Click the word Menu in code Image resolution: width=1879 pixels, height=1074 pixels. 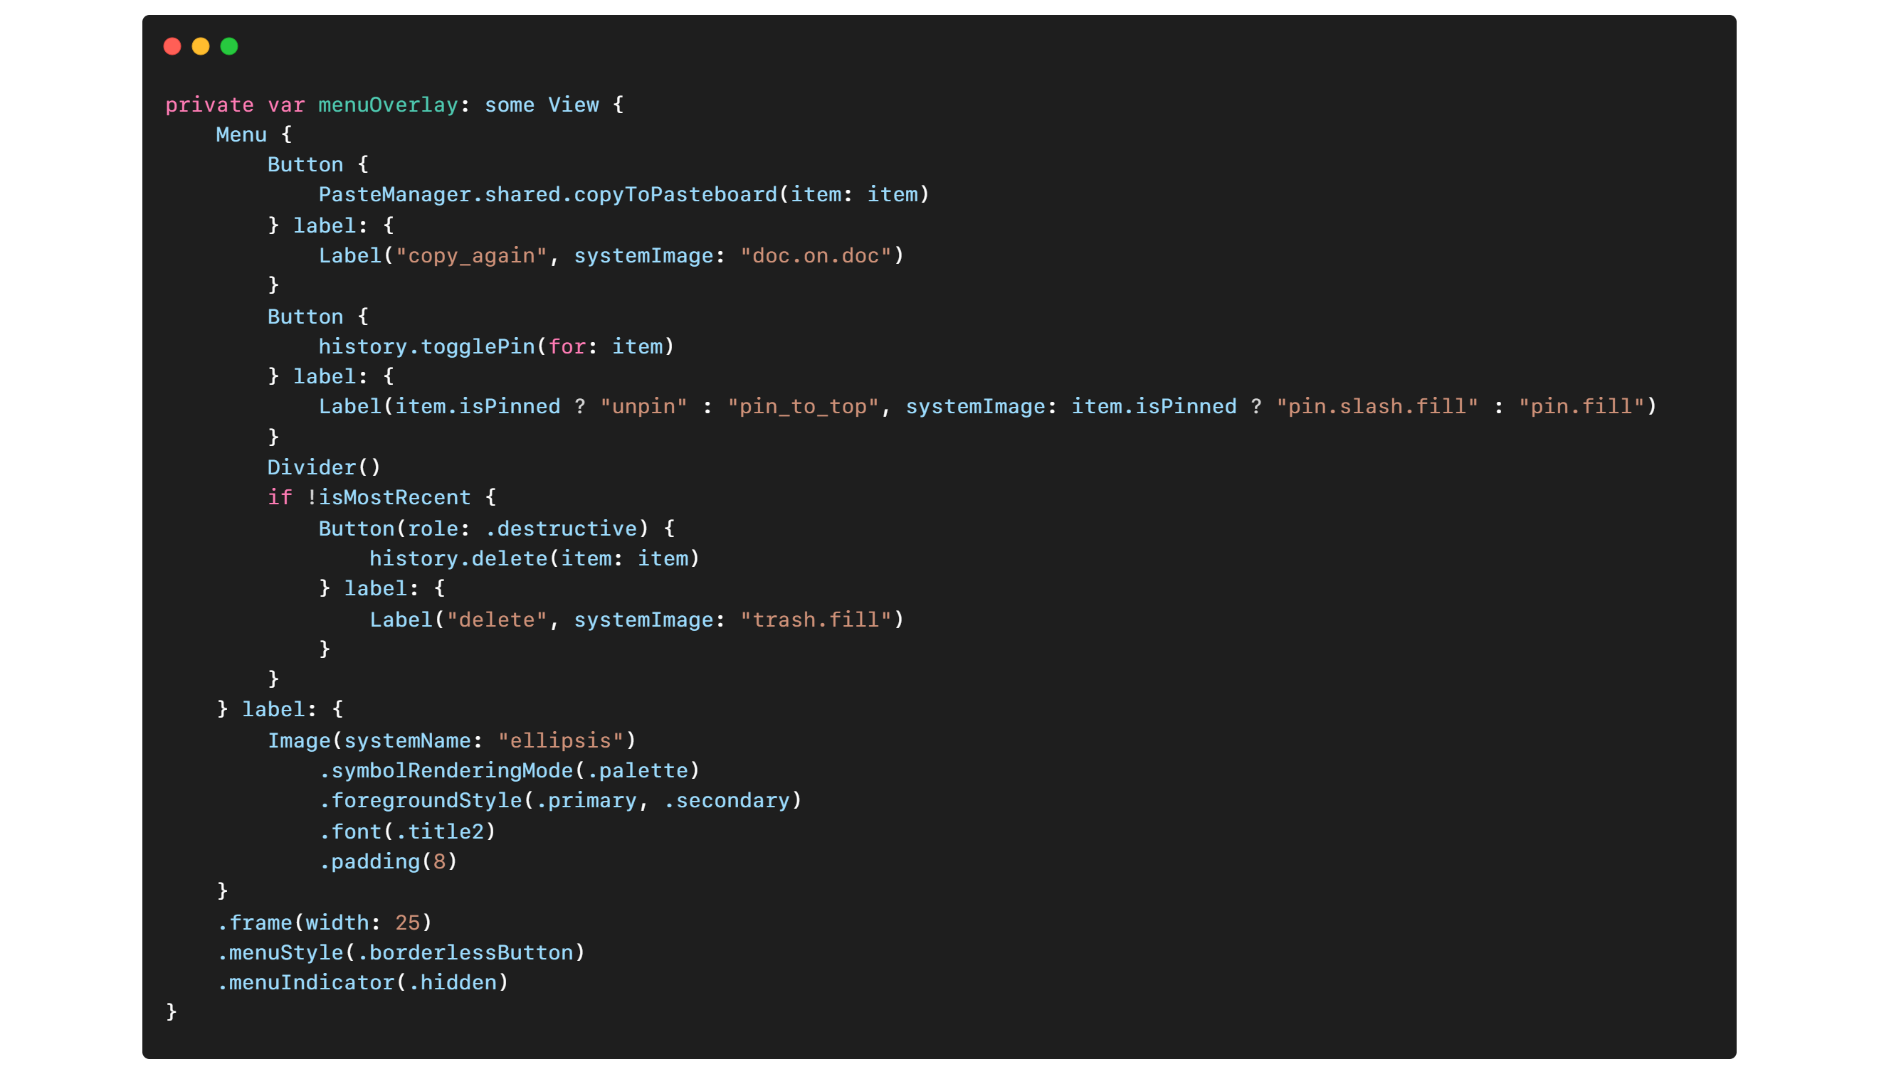[241, 135]
